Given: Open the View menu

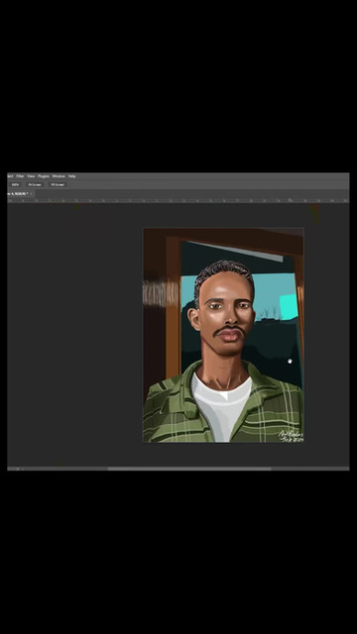Looking at the screenshot, I should point(31,176).
